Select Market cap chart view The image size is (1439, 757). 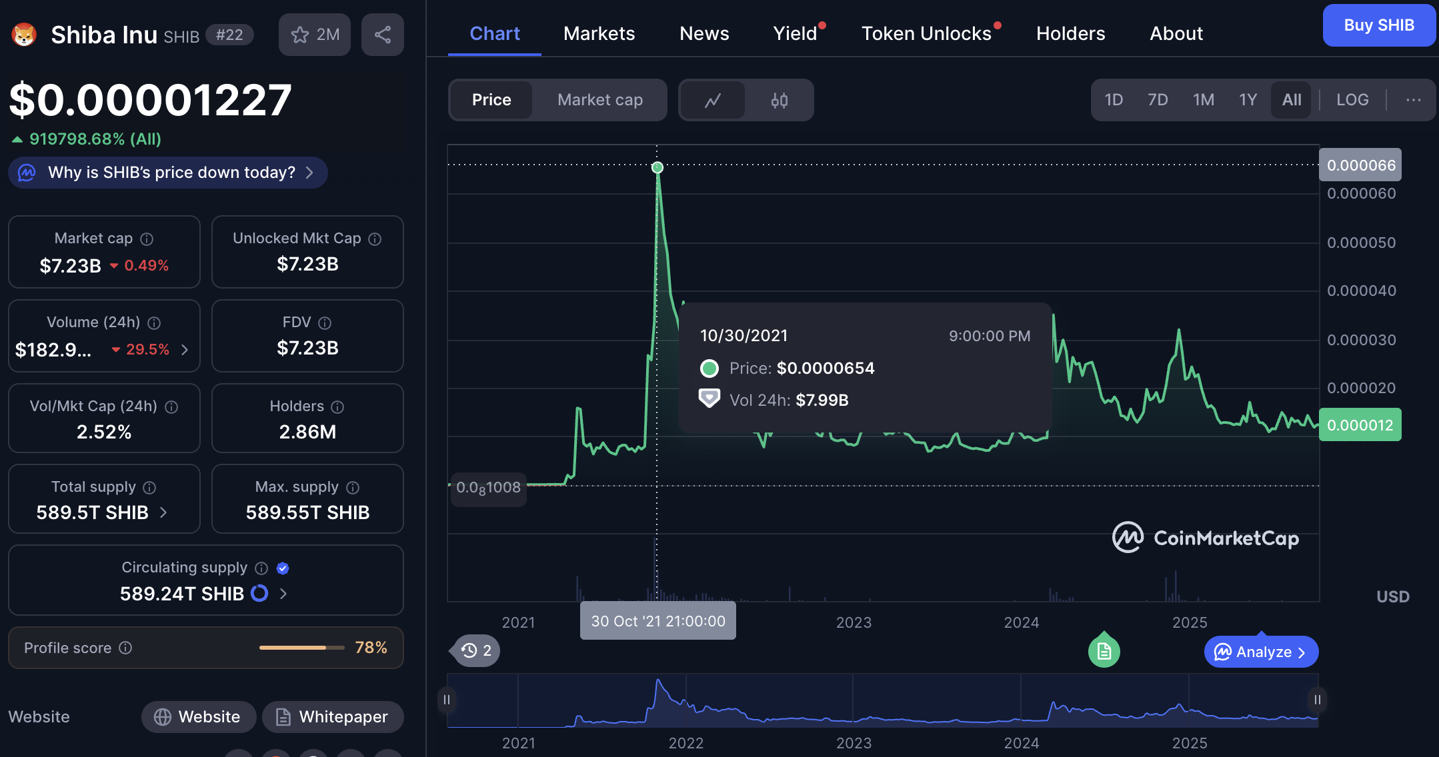click(599, 100)
